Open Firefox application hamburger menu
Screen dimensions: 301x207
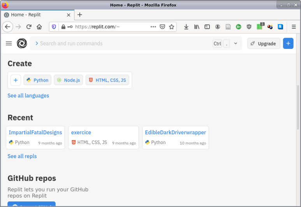point(294,27)
